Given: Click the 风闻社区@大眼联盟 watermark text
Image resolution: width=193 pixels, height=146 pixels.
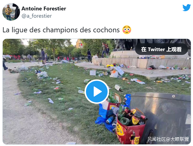Looking at the screenshot, I should [168, 139].
